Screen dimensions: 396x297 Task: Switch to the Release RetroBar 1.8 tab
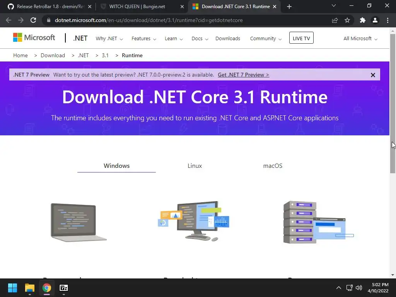click(x=50, y=7)
